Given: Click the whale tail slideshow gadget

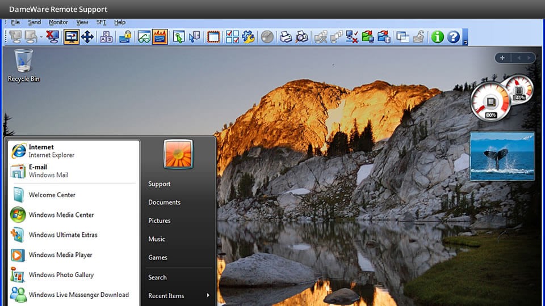Looking at the screenshot, I should click(502, 156).
